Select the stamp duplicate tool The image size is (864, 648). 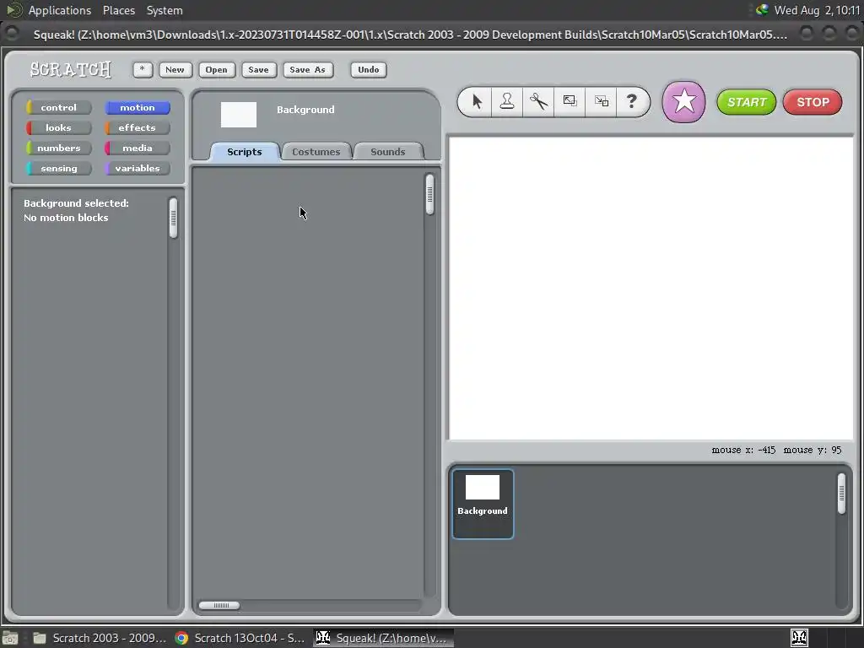[x=507, y=101]
